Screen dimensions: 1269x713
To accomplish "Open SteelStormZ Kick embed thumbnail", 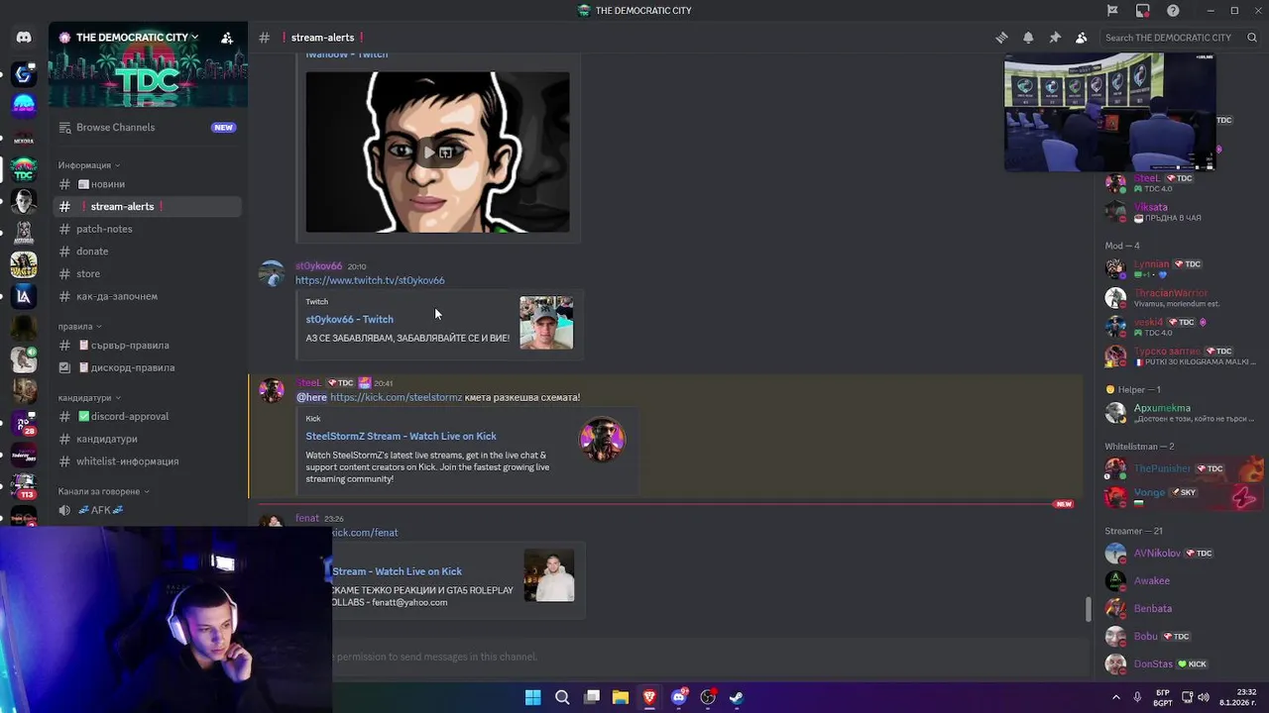I will [x=602, y=440].
